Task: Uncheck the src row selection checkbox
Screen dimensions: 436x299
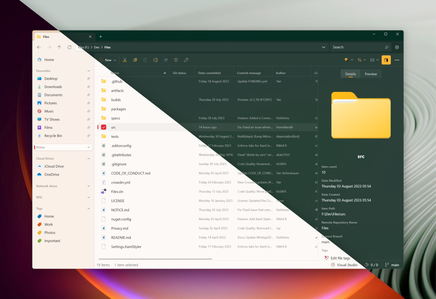Action: pyautogui.click(x=103, y=127)
